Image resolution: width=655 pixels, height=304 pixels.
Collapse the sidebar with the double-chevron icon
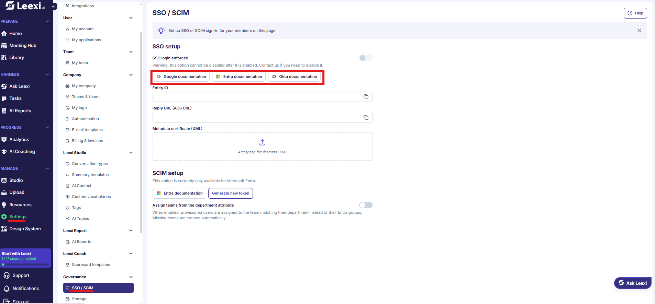tap(54, 7)
